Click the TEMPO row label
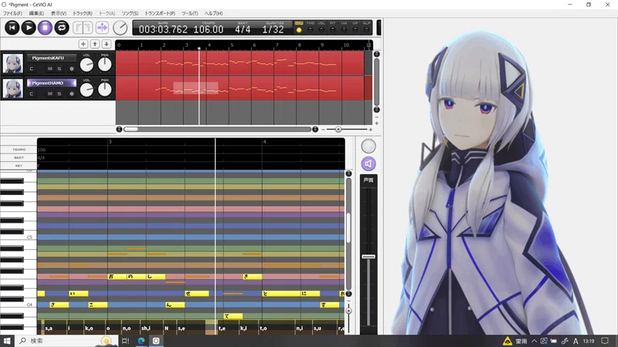The width and height of the screenshot is (618, 347). [19, 150]
